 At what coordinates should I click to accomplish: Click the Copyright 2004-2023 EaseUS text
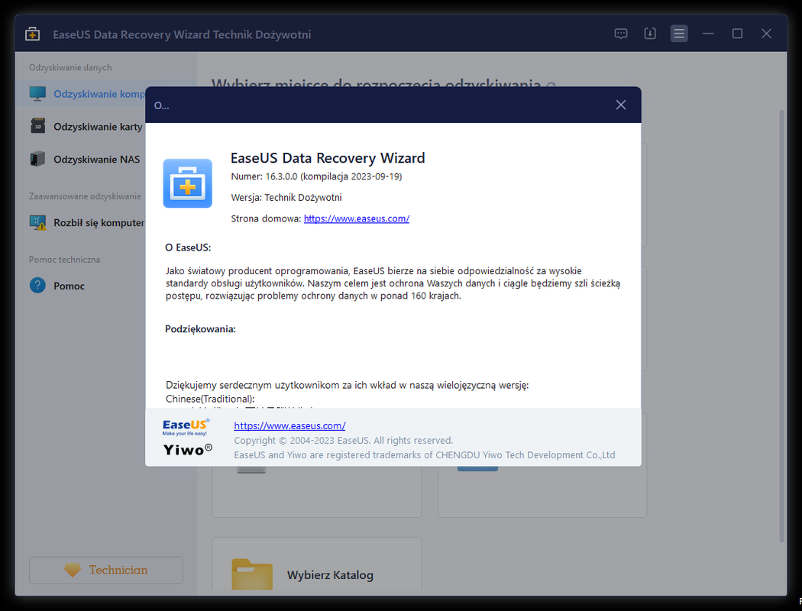343,440
